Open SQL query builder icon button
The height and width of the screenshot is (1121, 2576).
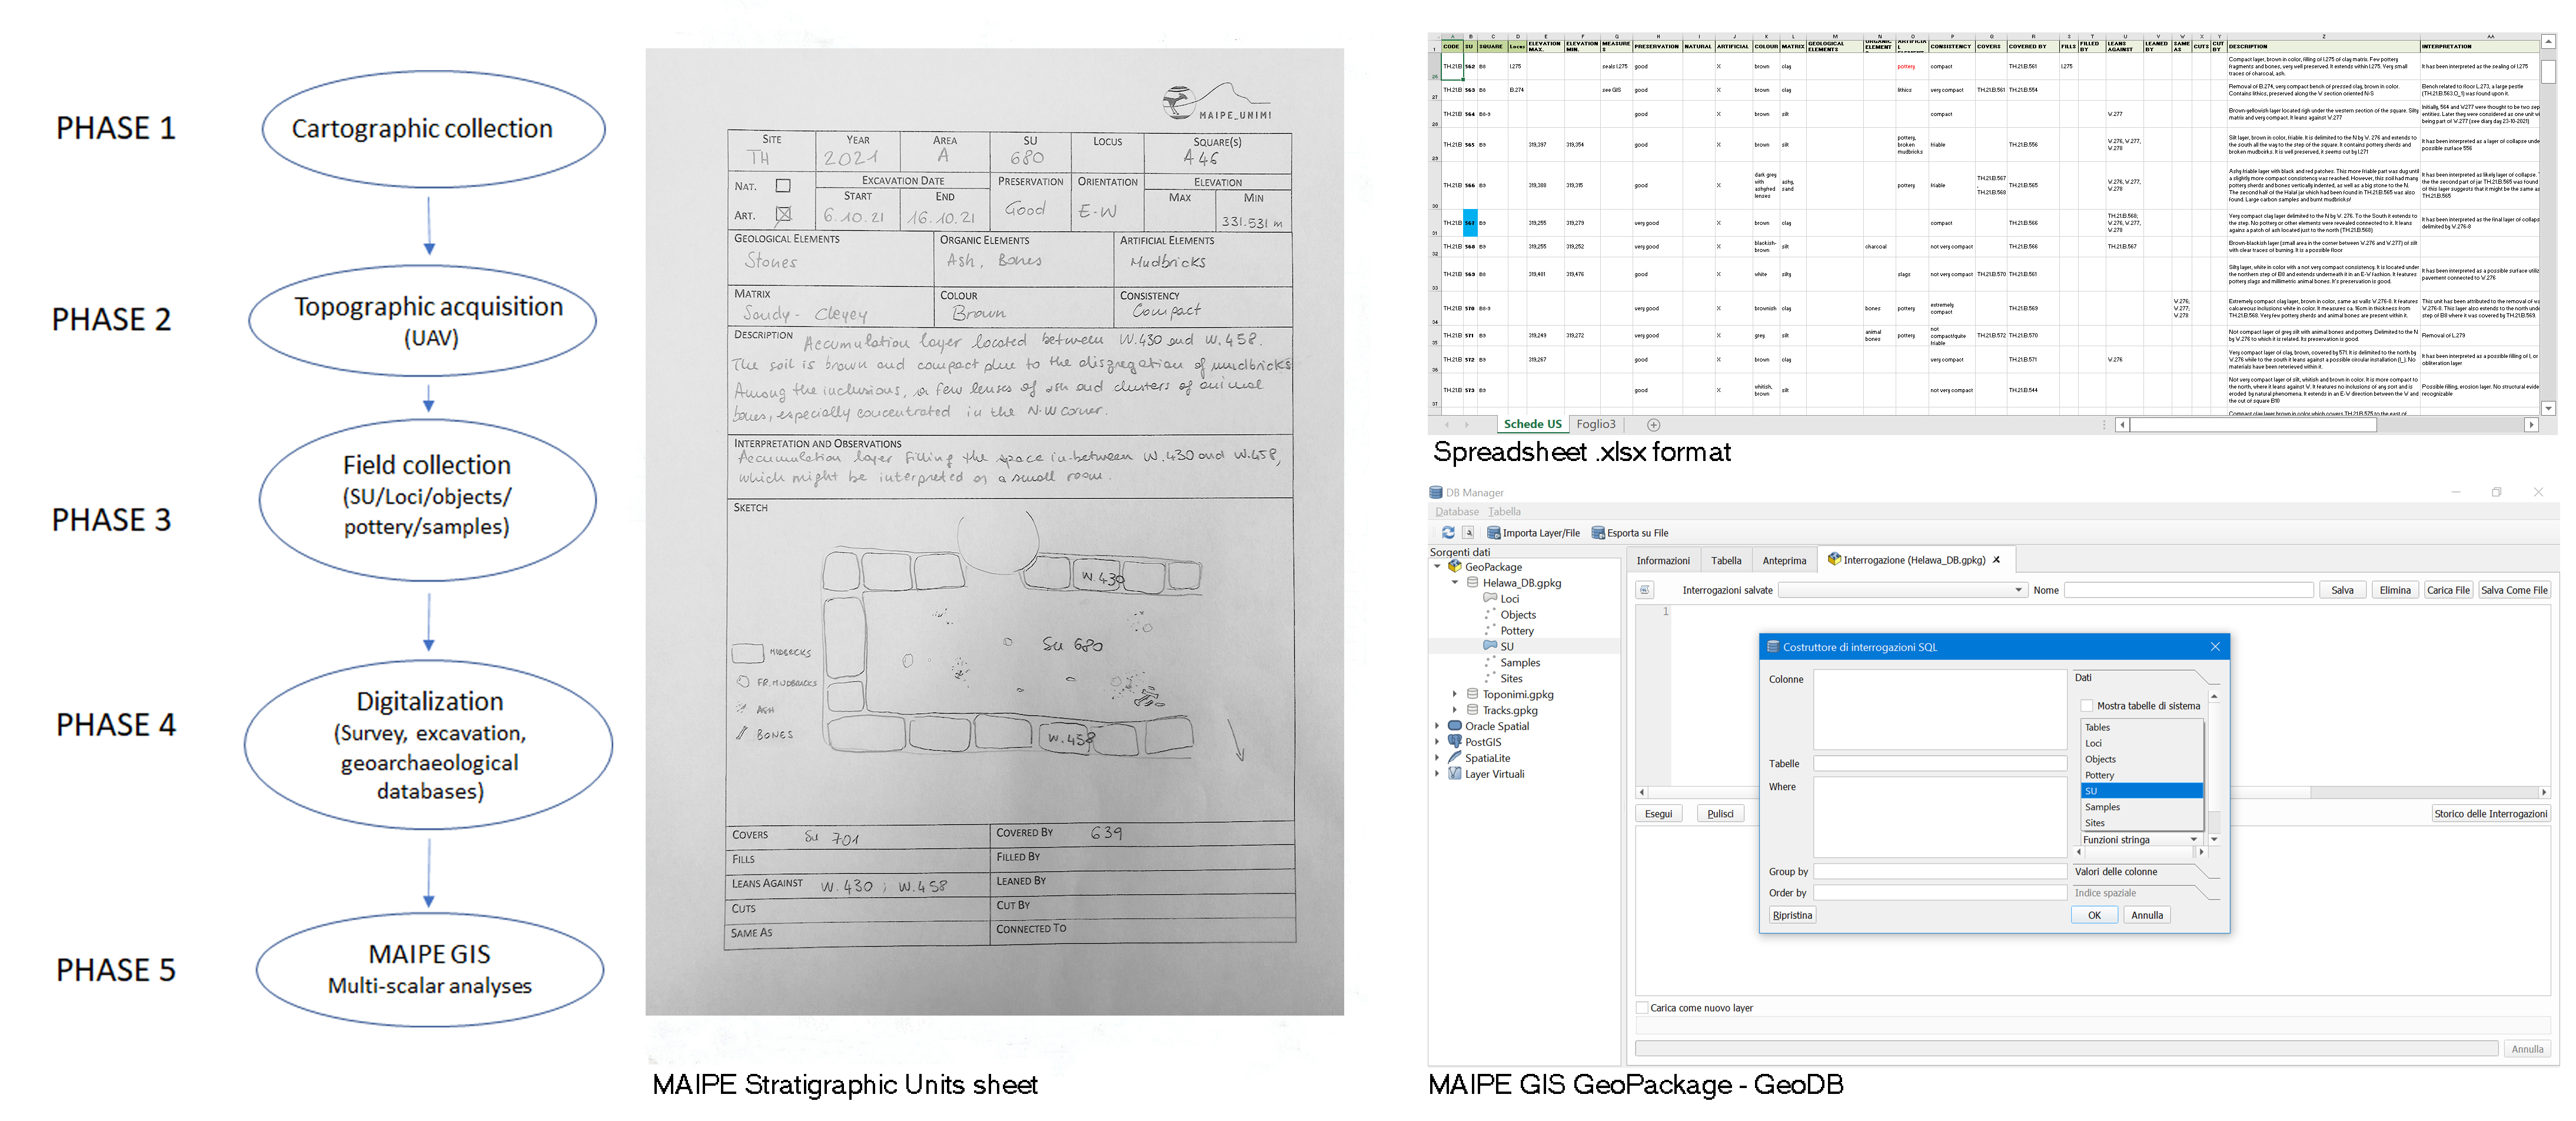coord(1645,590)
